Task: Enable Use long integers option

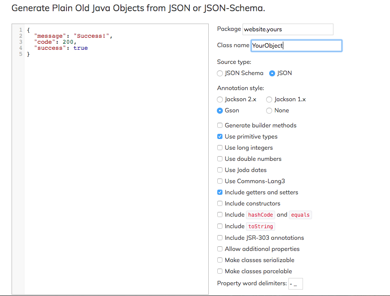Action: point(220,148)
